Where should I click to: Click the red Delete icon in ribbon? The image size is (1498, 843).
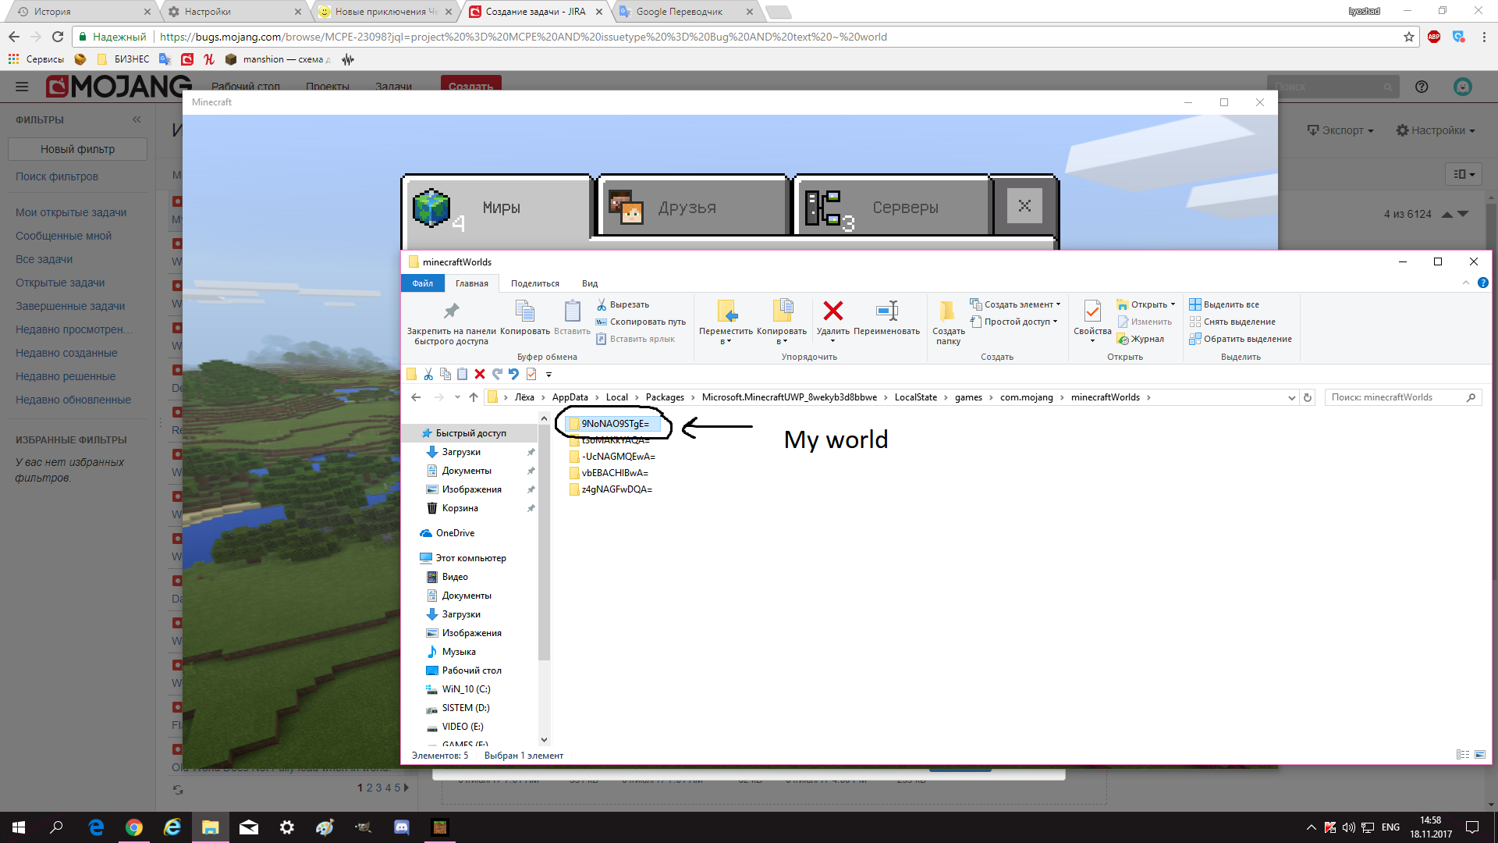point(832,312)
